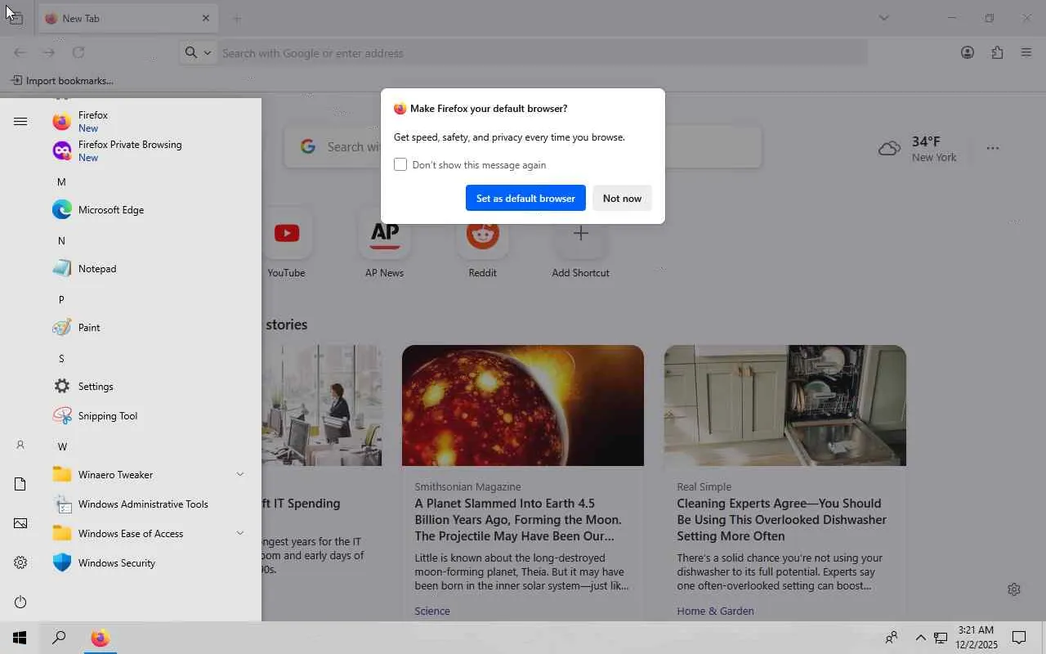Viewport: 1046px width, 654px height.
Task: Open the dishwasher kitchen article thumbnail
Action: point(785,405)
